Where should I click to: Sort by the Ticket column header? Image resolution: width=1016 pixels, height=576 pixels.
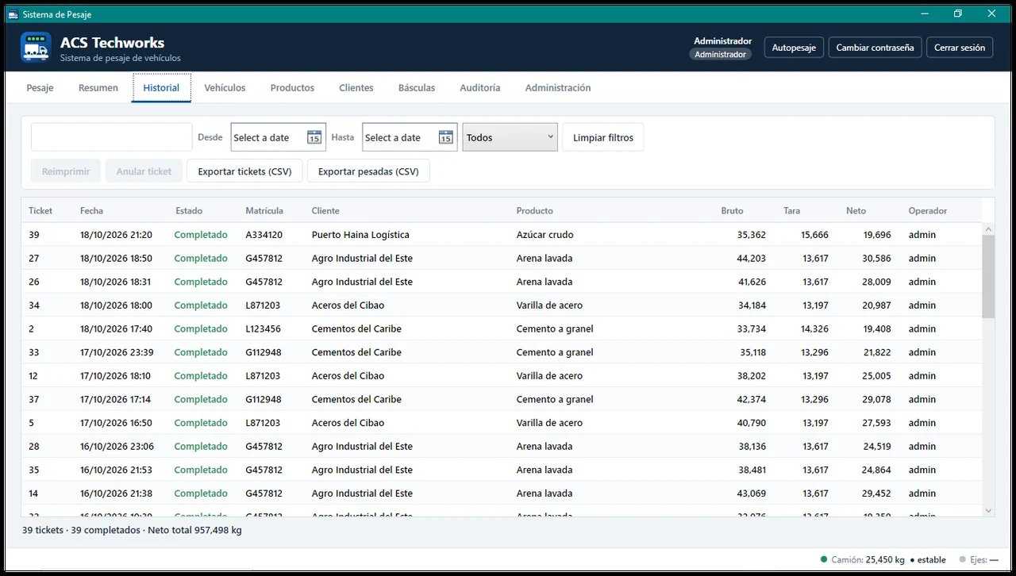40,211
